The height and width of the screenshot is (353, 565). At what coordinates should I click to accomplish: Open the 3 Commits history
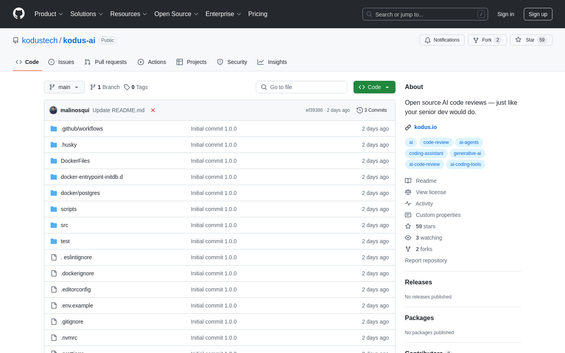[x=372, y=110]
